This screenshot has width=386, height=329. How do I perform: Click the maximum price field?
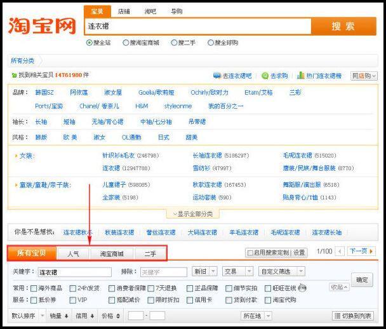(157, 316)
